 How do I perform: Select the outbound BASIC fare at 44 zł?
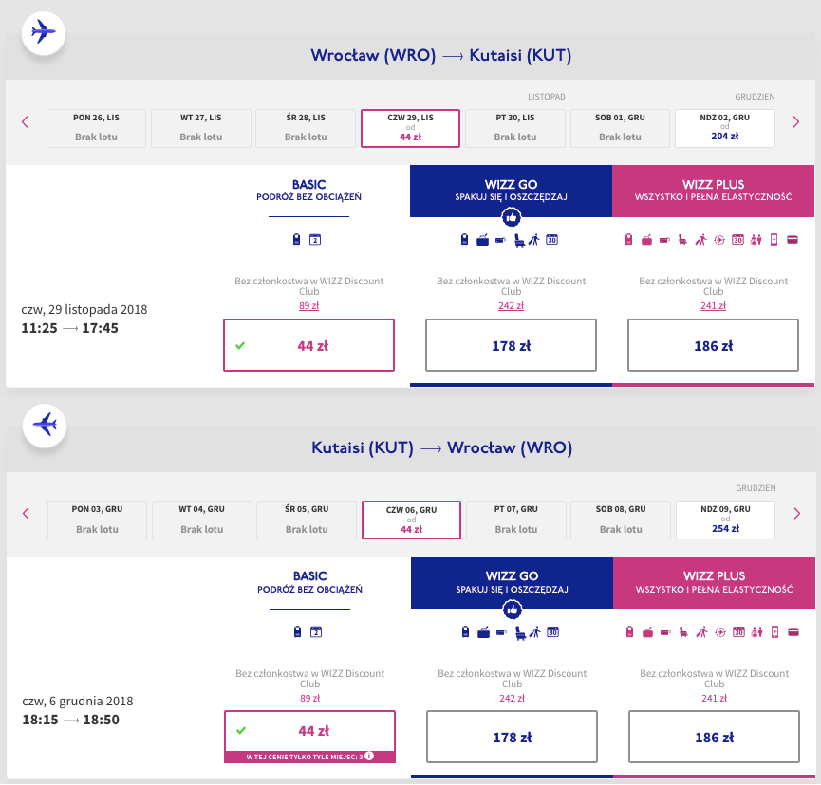[x=308, y=345]
